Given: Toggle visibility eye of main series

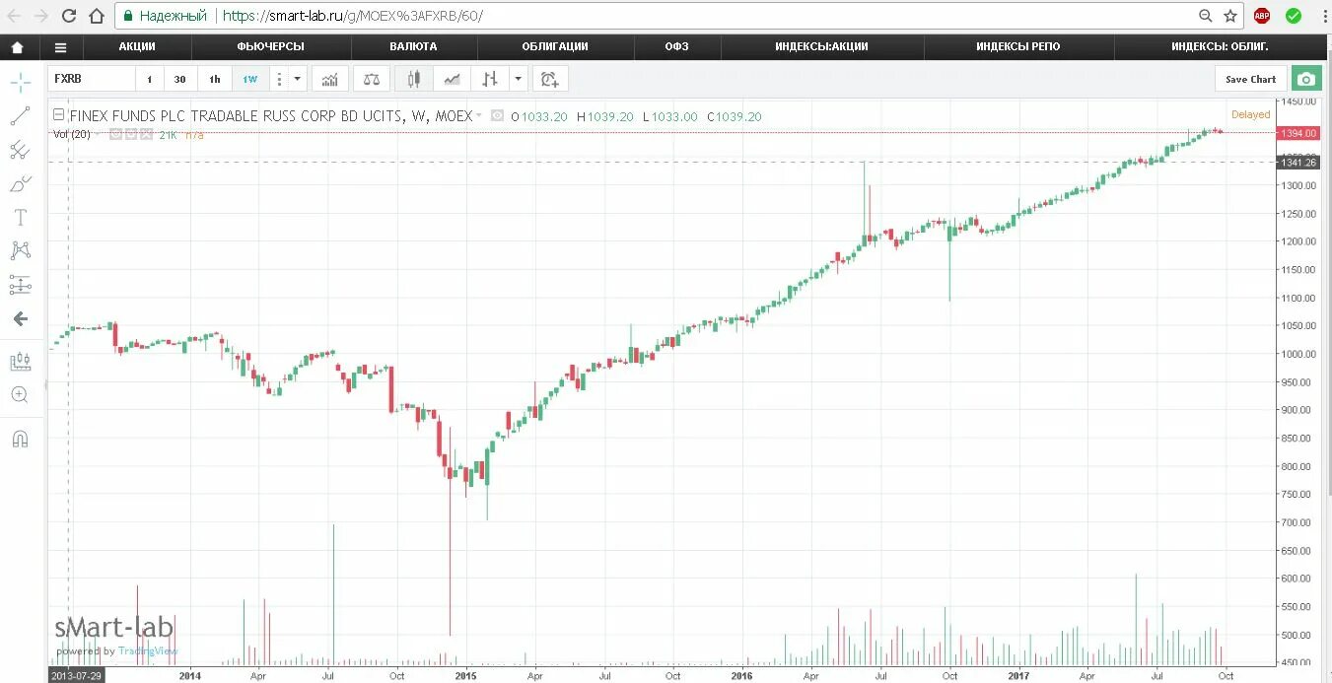Looking at the screenshot, I should click(x=497, y=116).
